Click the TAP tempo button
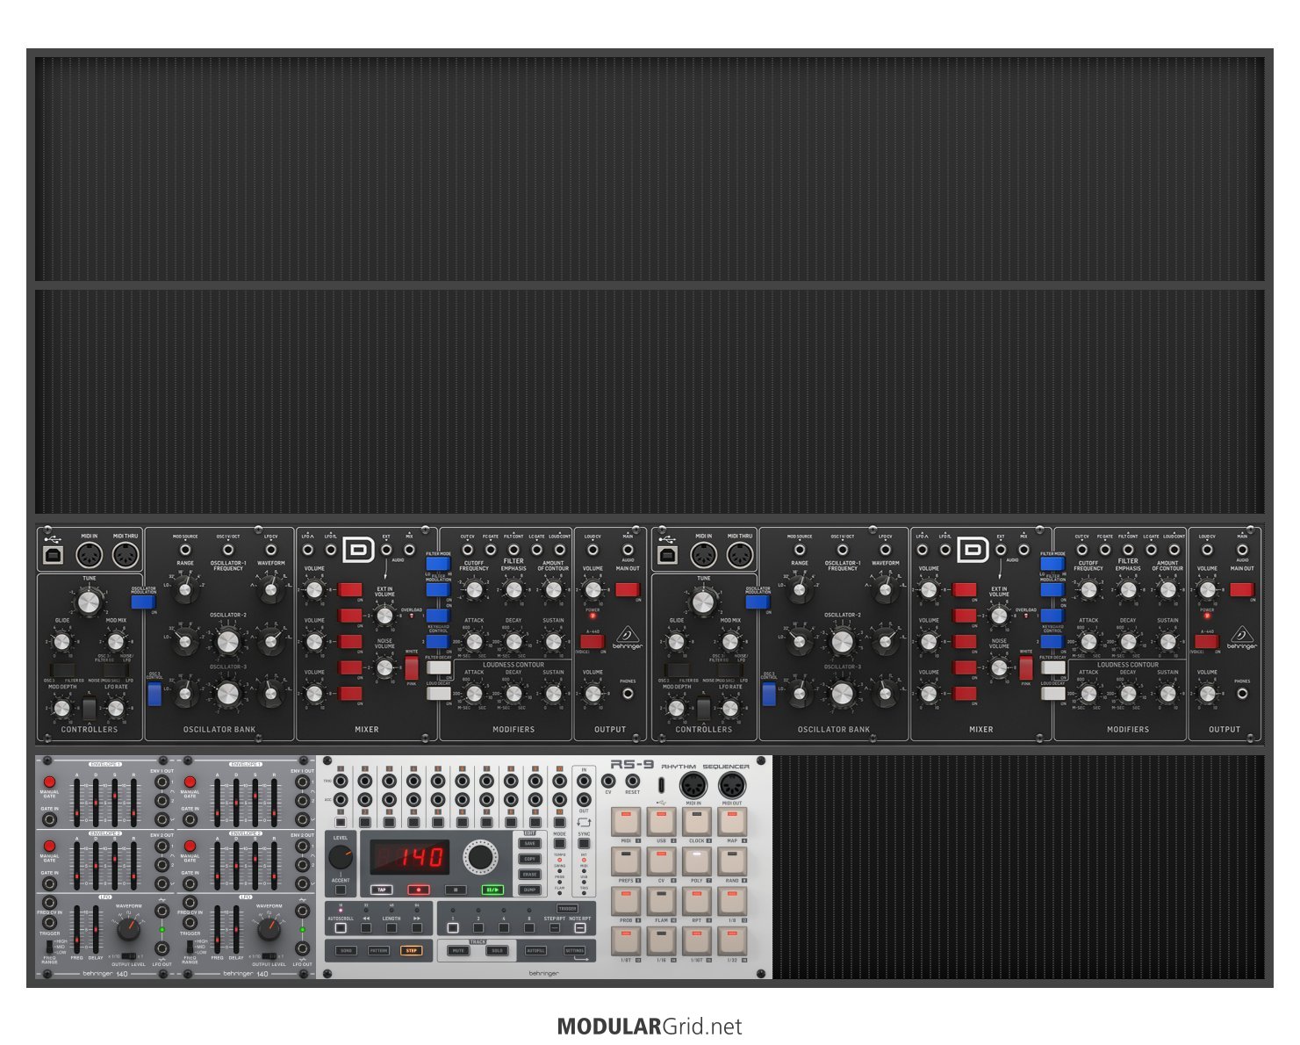The height and width of the screenshot is (1045, 1300). point(381,890)
